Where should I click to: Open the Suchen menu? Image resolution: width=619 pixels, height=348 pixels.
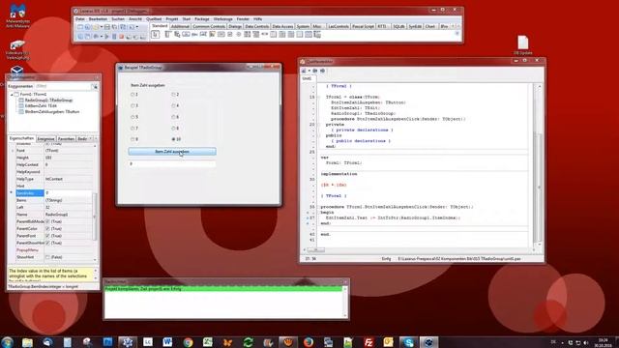tap(118, 19)
